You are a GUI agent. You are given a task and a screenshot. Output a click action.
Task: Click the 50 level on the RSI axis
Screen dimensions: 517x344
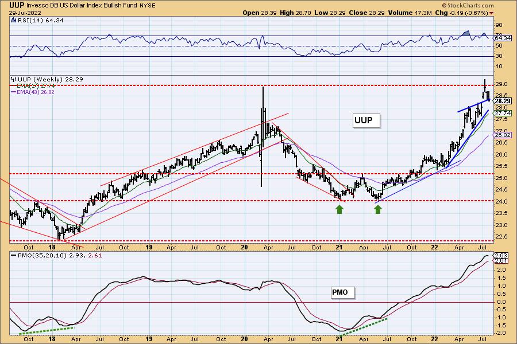(499, 46)
